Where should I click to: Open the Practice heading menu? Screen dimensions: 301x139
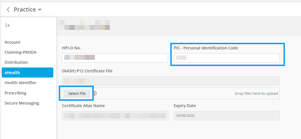[25, 9]
